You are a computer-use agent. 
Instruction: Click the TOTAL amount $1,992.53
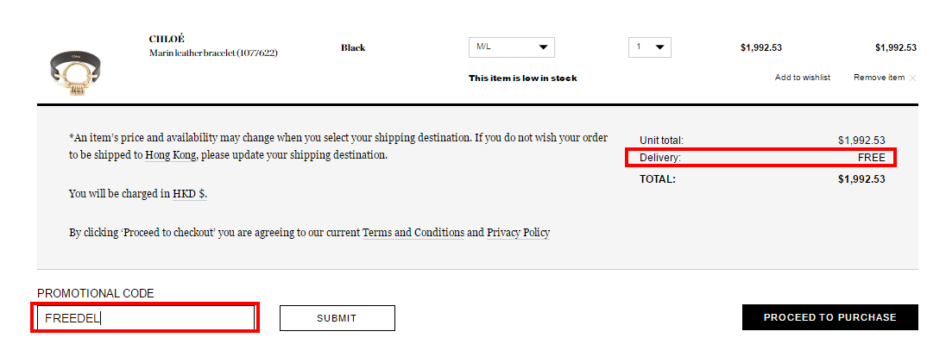[861, 178]
